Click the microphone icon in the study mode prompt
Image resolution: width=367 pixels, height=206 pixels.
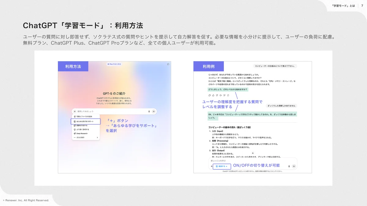[289, 166]
